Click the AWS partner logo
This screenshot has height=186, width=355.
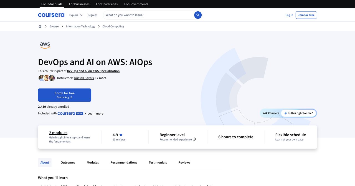(45, 46)
